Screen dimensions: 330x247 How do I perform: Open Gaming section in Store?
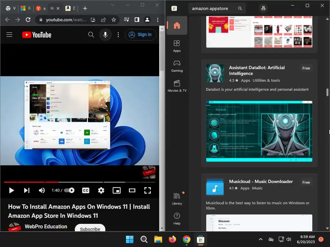[177, 66]
